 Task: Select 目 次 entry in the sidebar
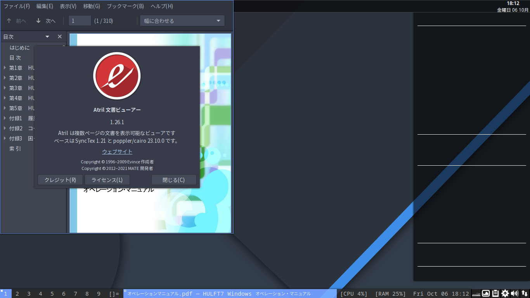(15, 58)
